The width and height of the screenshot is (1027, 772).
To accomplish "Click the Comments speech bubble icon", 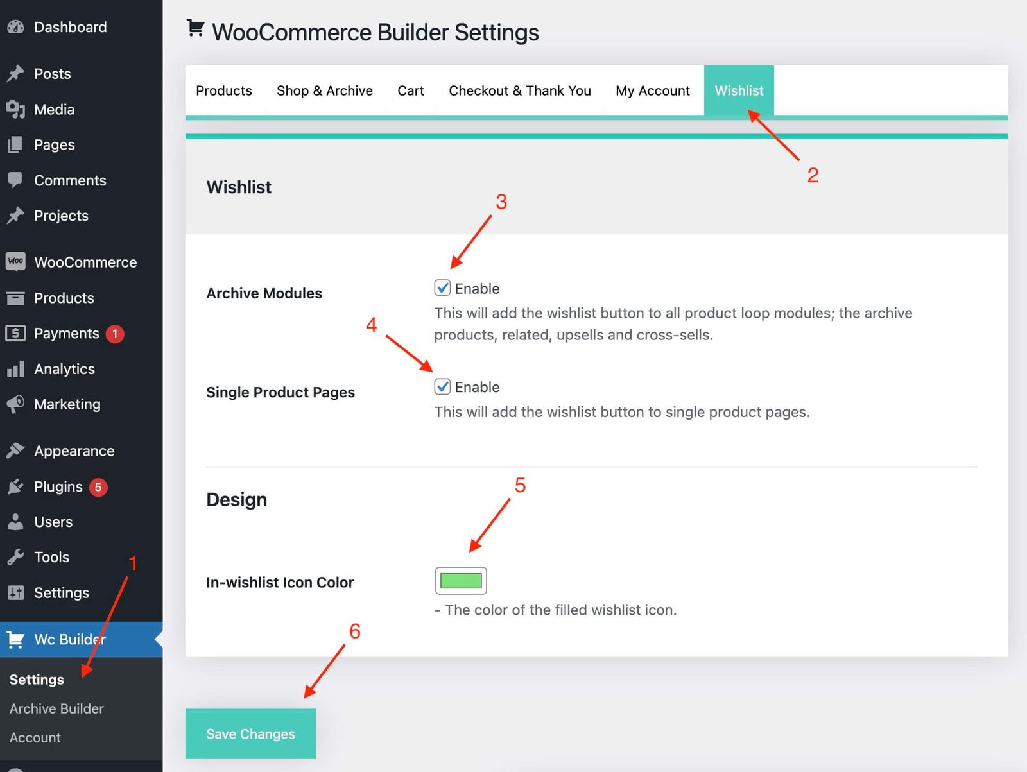I will pos(15,180).
